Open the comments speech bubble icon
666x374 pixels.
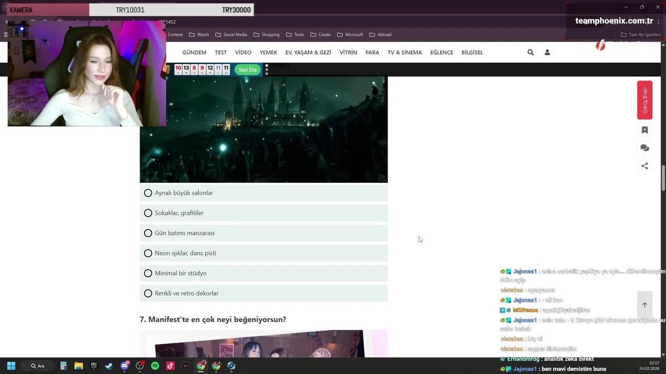[x=645, y=148]
